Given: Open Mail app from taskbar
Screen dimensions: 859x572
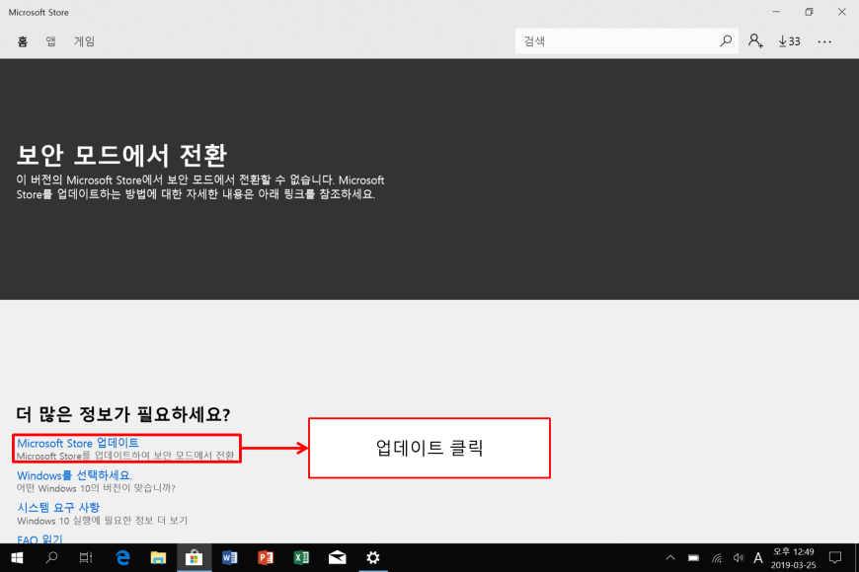Looking at the screenshot, I should point(337,558).
